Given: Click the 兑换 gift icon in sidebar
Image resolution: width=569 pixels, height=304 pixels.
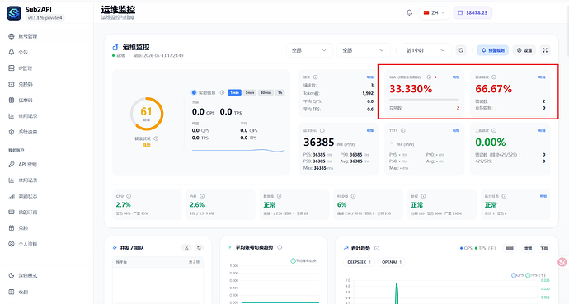Looking at the screenshot, I should [12, 228].
